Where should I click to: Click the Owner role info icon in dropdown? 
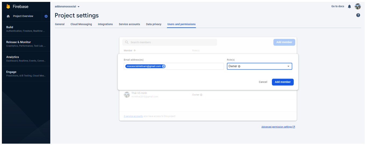(239, 66)
